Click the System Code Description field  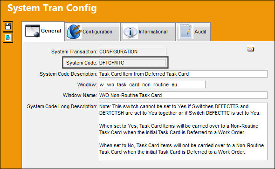click(183, 74)
